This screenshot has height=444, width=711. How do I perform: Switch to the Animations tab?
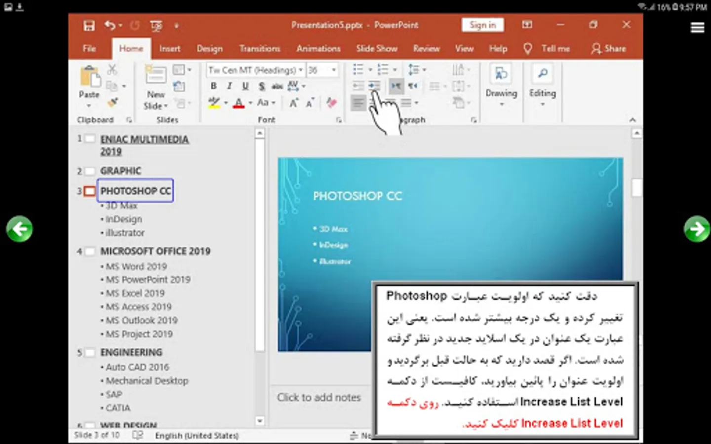318,48
